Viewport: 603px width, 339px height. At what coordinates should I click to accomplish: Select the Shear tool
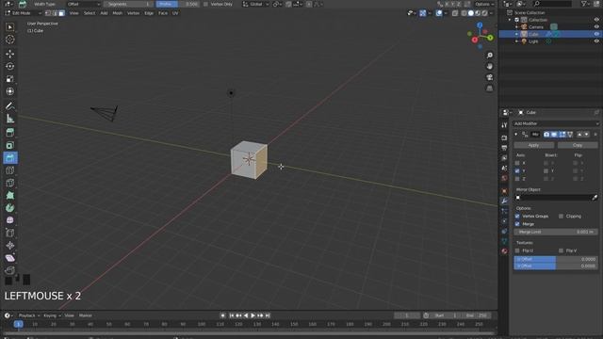click(10, 258)
